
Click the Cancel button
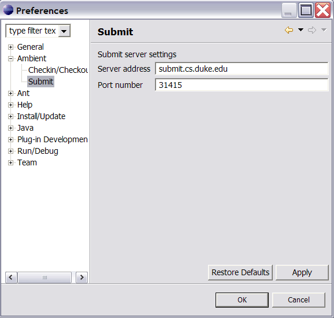299,300
